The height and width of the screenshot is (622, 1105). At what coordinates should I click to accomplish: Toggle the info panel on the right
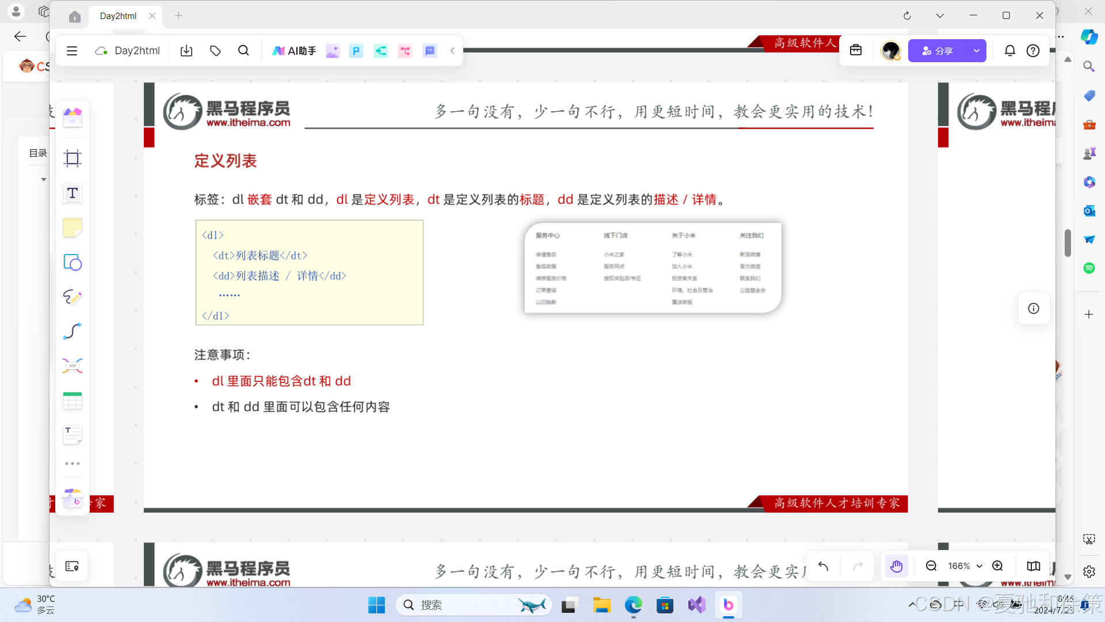click(1033, 308)
